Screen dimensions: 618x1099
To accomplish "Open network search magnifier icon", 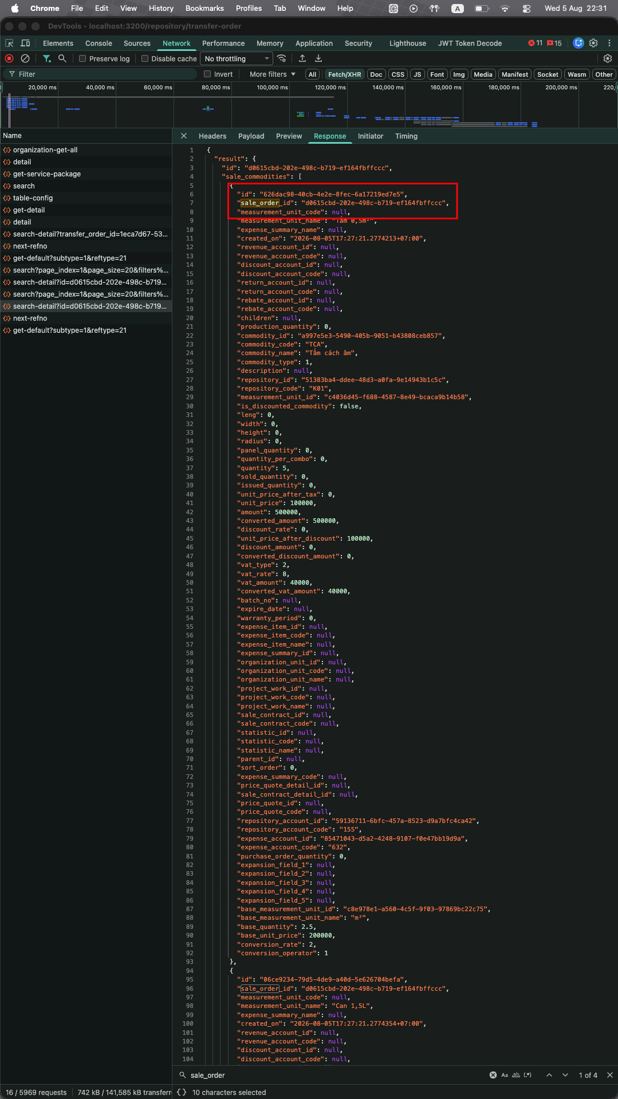I will point(62,58).
